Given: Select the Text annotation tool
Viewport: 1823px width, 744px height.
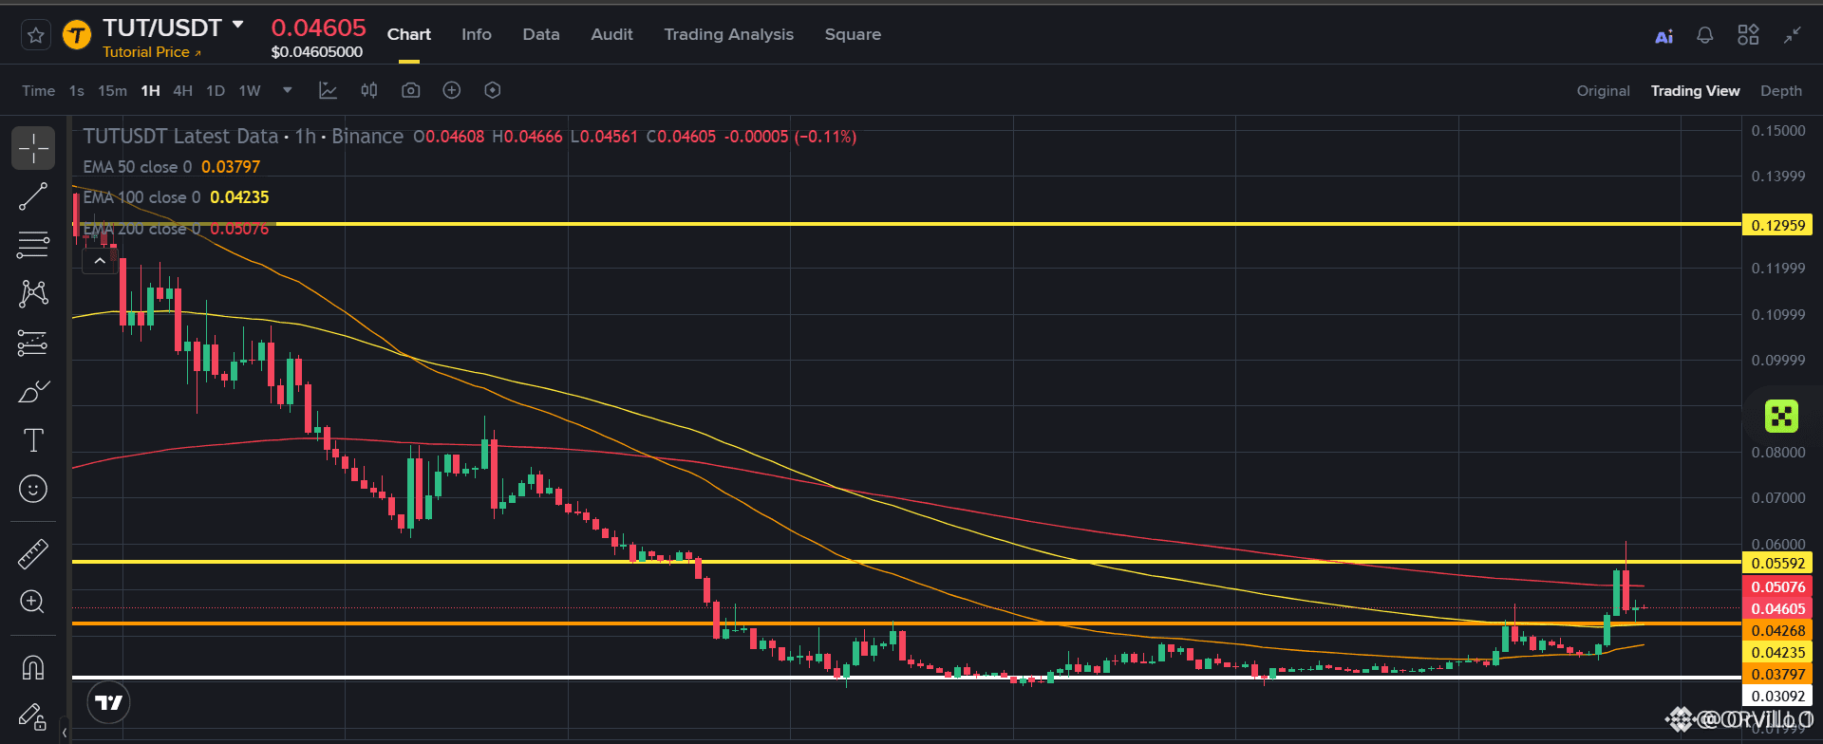Looking at the screenshot, I should pyautogui.click(x=33, y=440).
